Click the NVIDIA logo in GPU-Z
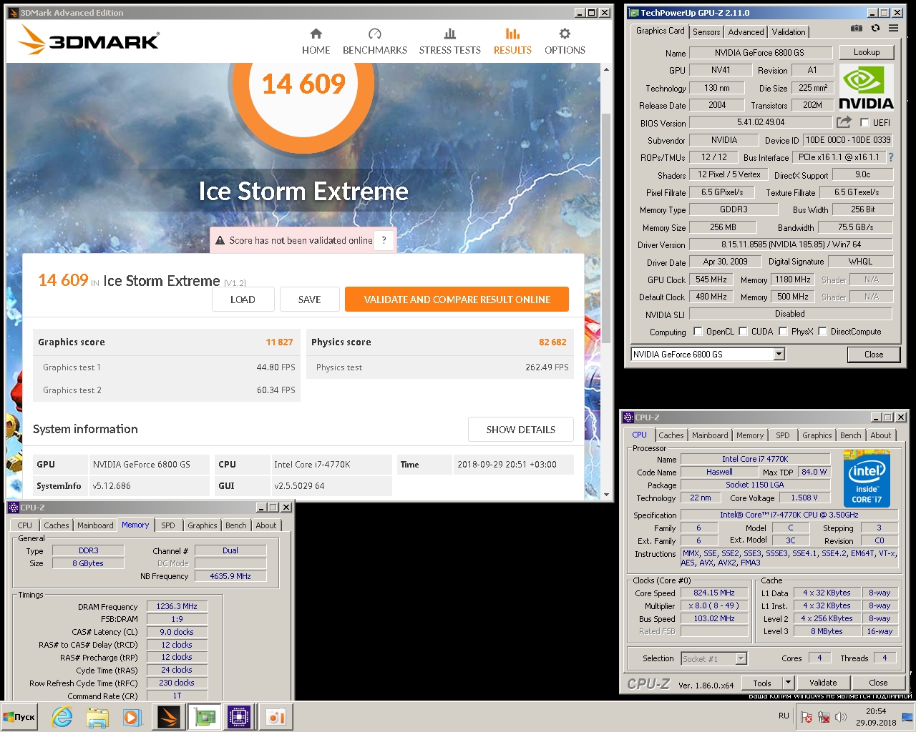Screen dimensions: 916x732 (866, 87)
